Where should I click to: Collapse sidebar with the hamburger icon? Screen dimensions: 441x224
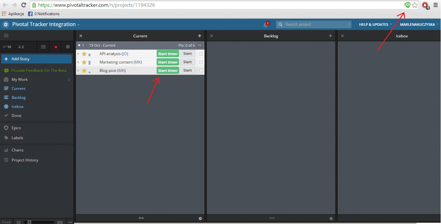click(x=6, y=36)
